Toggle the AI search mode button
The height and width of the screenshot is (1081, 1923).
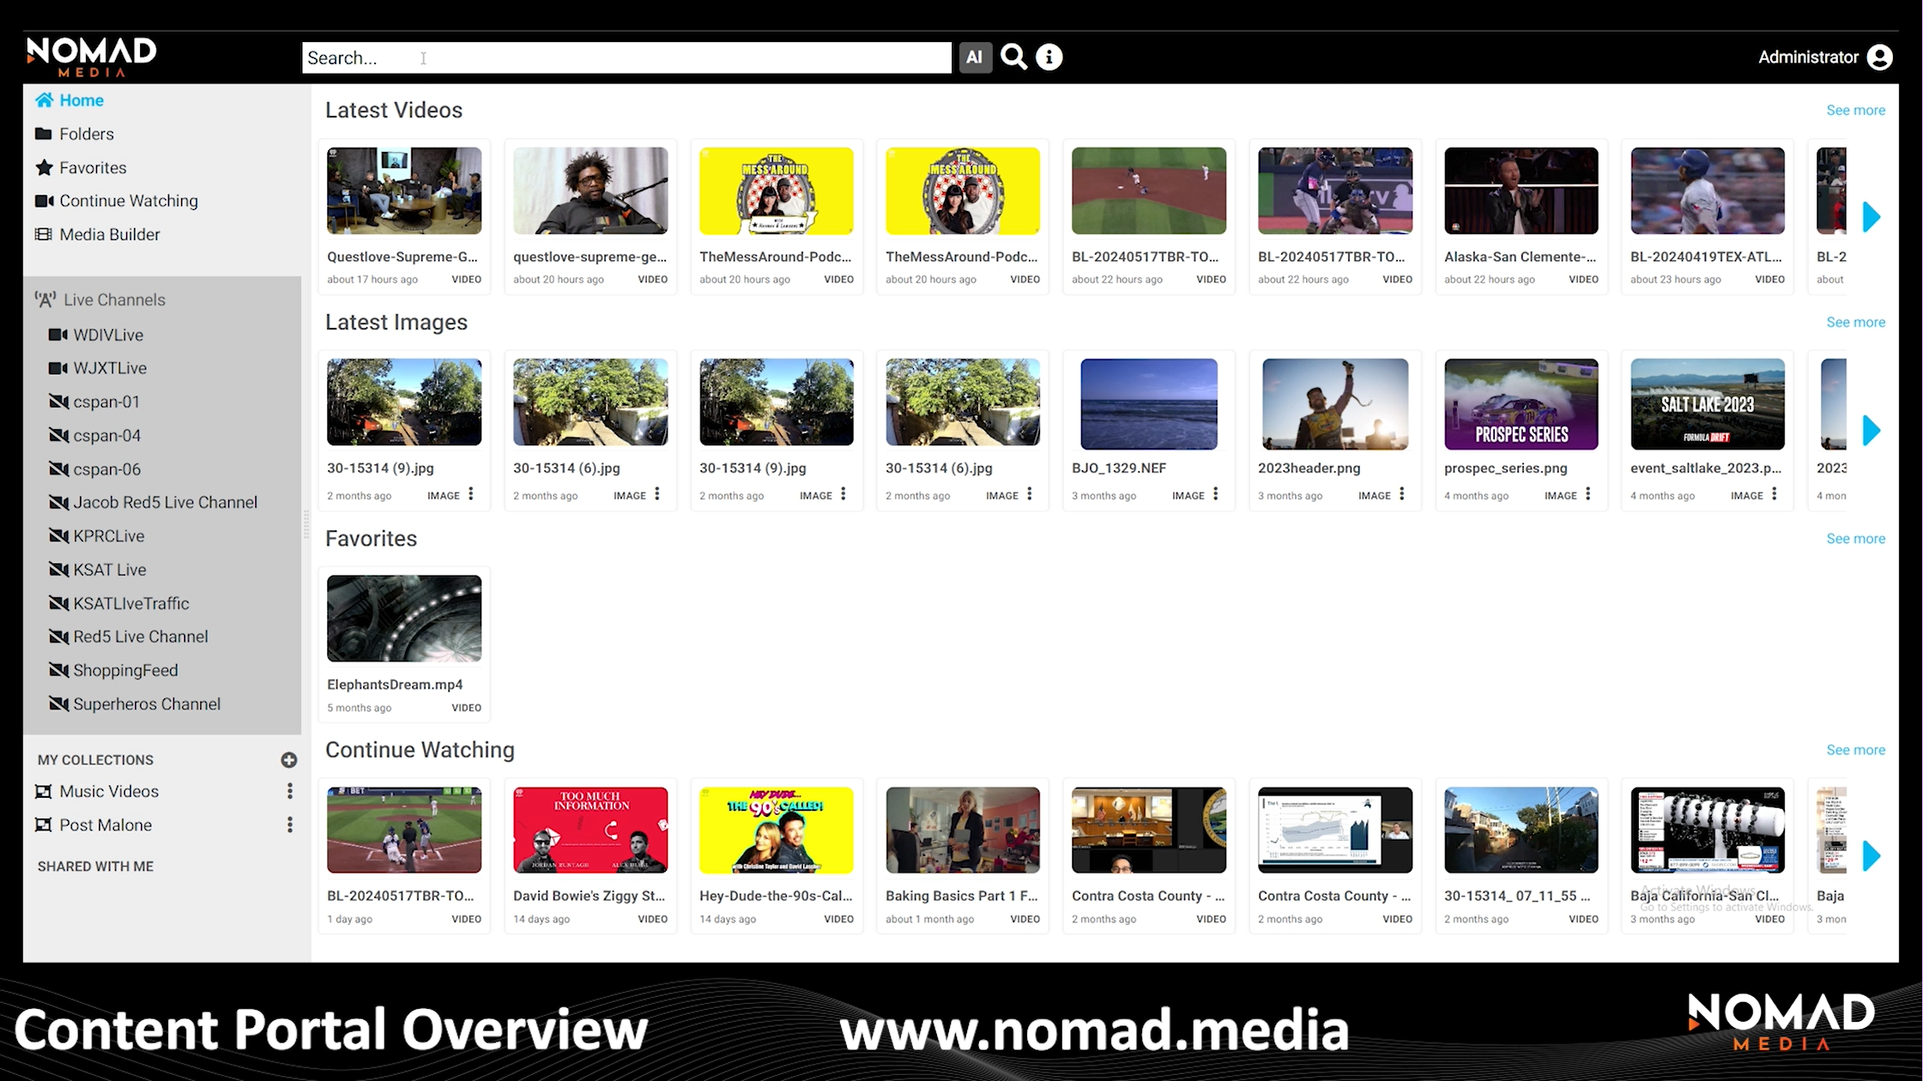(x=974, y=57)
